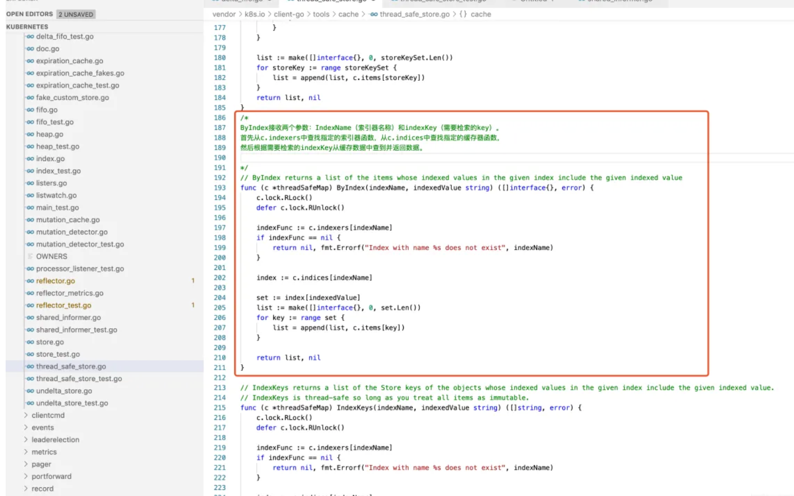
Task: Click the 2 UNSAVED badge
Action: 76,14
